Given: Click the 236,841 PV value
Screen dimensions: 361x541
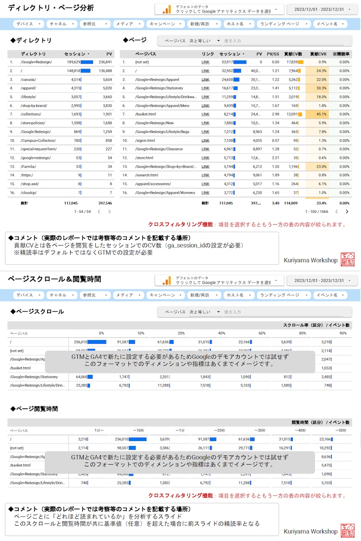Looking at the screenshot, I should 105,62.
